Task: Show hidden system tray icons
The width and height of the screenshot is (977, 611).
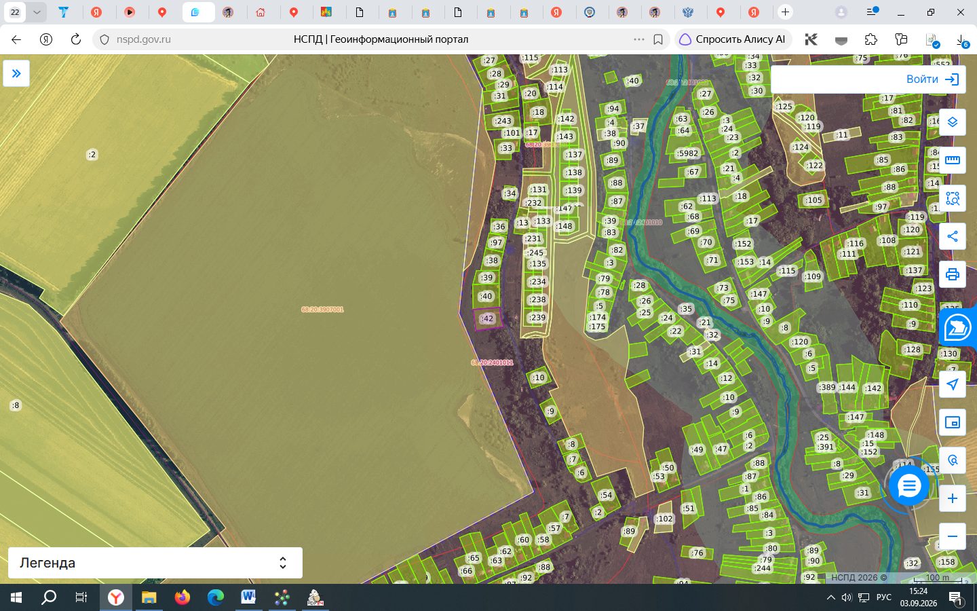Action: (x=830, y=597)
